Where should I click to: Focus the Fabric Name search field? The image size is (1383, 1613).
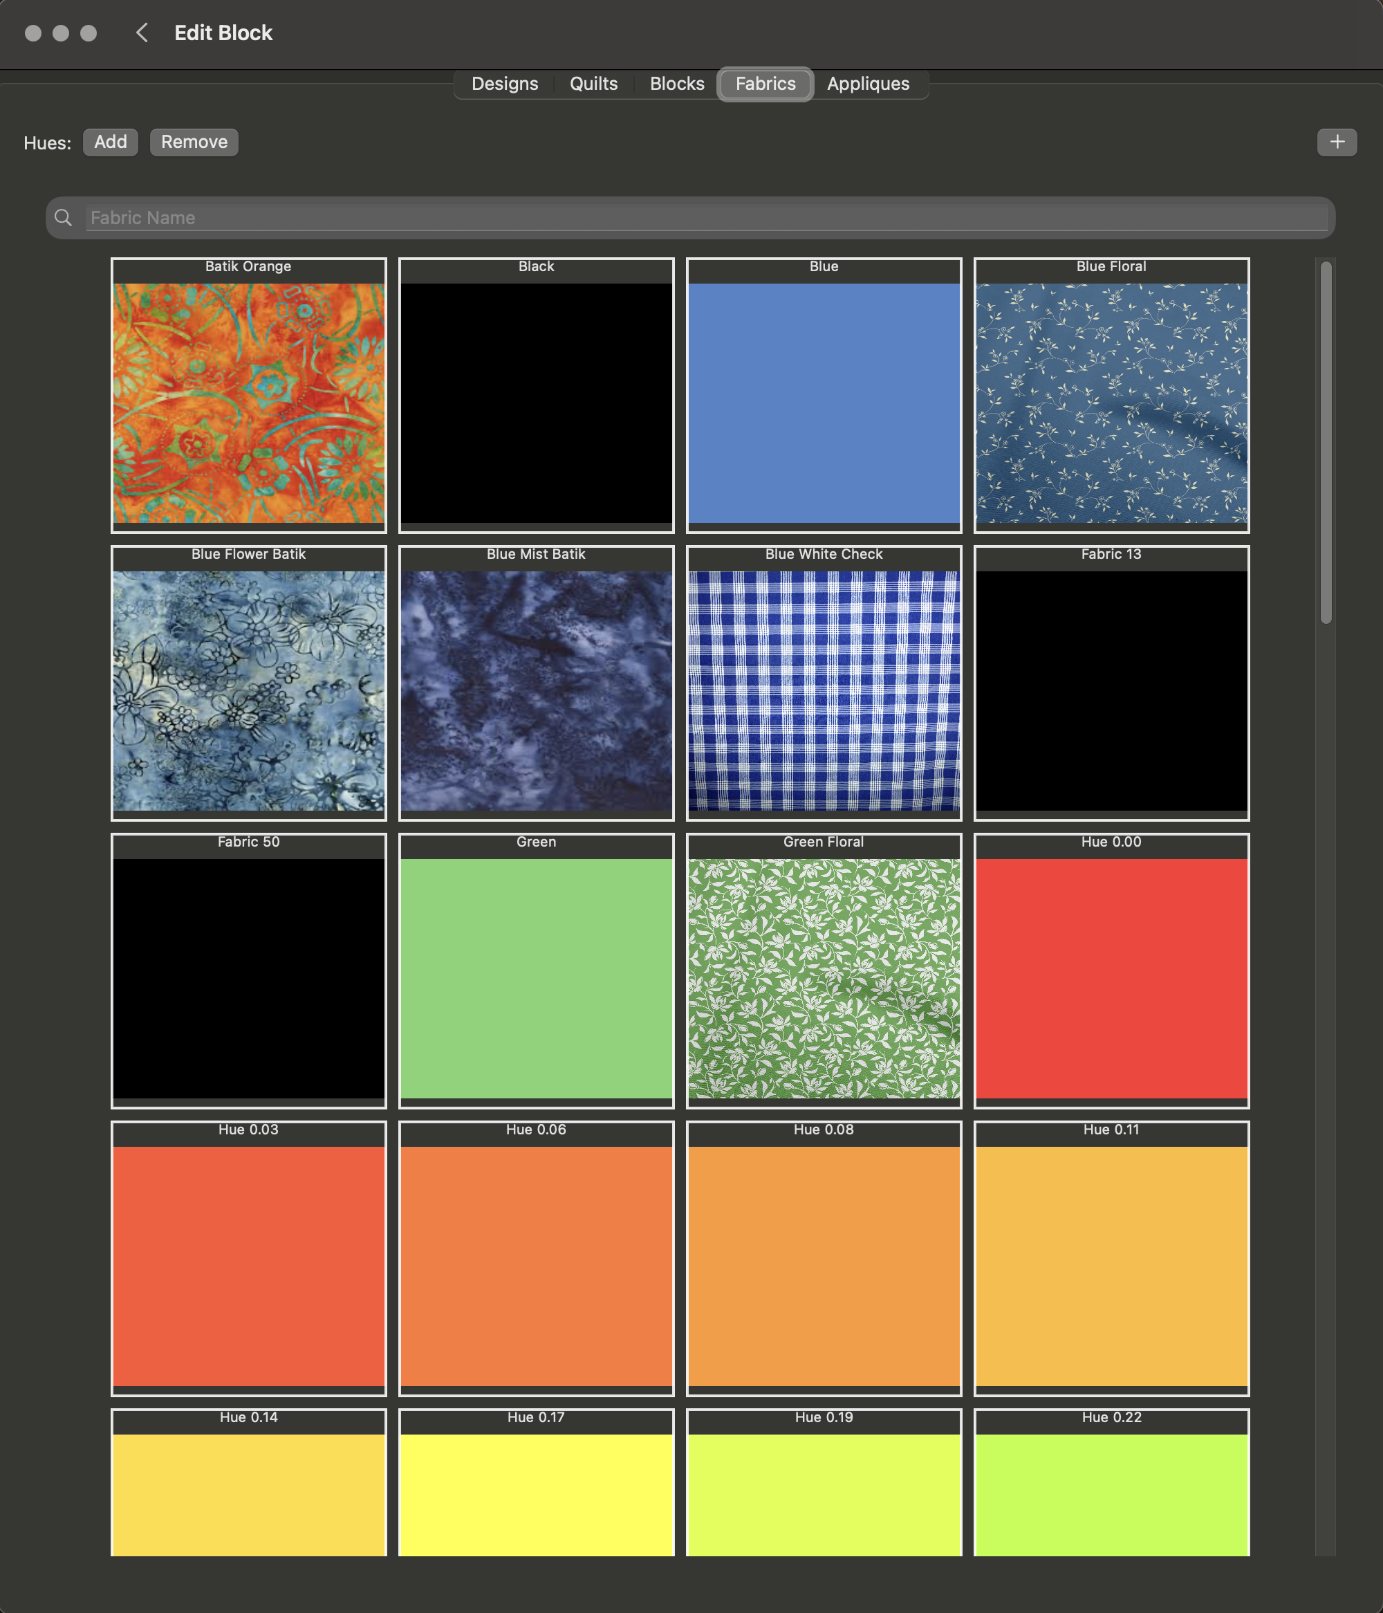pos(707,218)
